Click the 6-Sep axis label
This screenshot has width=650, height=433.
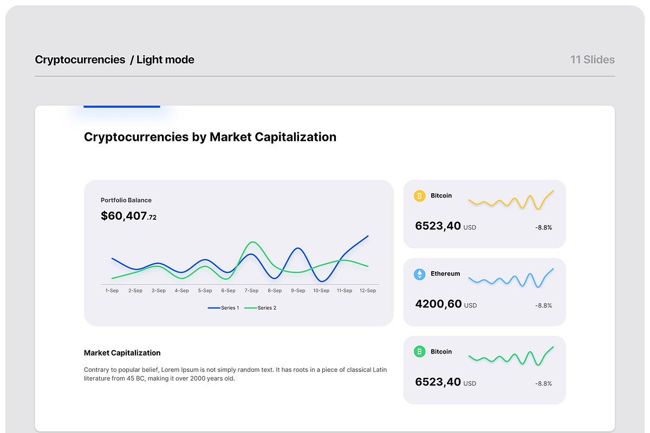point(229,291)
